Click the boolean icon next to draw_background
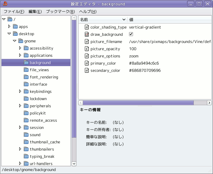Screen dimensions: 213x174 coord(87,34)
